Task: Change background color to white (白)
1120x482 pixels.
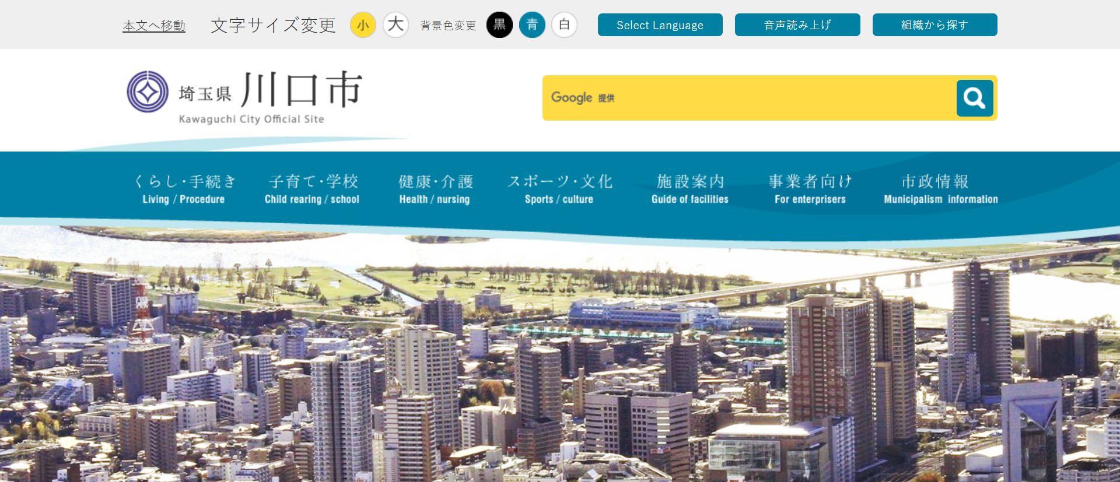Action: click(564, 25)
